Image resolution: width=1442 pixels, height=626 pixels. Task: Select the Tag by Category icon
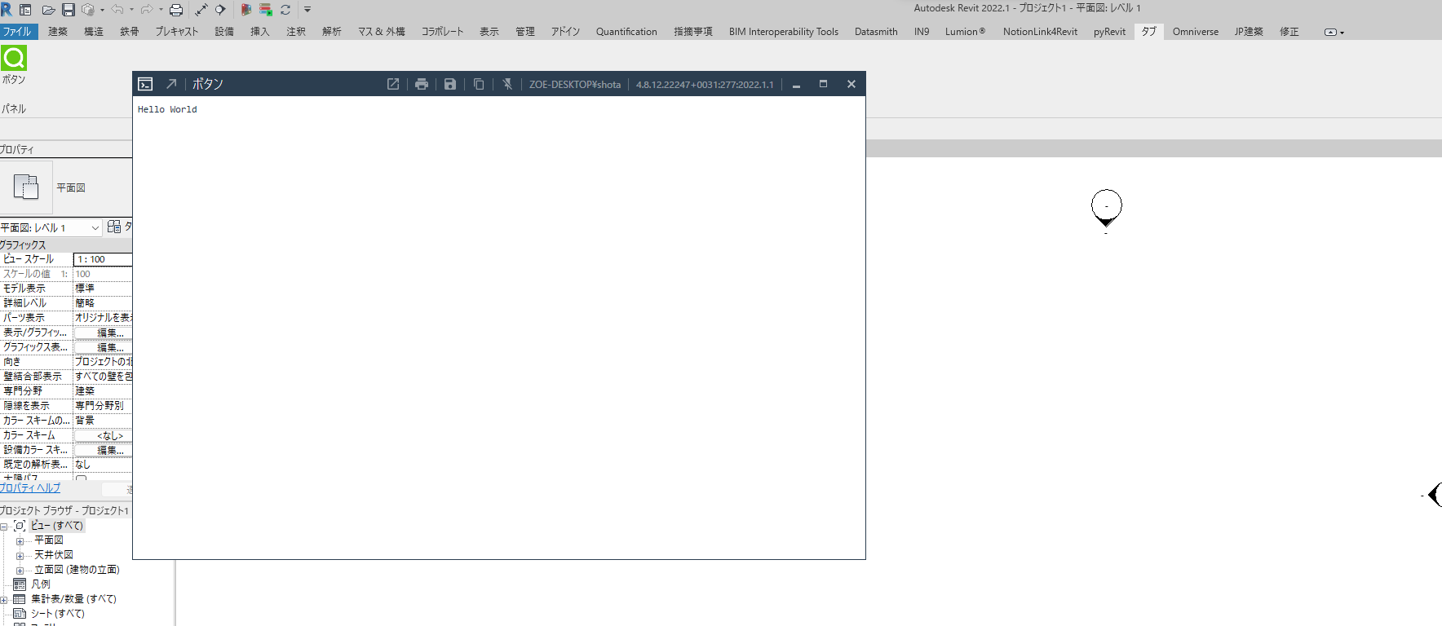coord(220,10)
